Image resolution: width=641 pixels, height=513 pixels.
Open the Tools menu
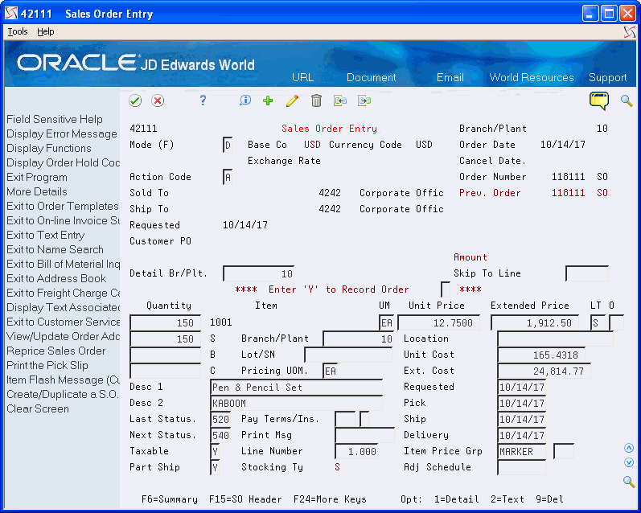pos(18,31)
